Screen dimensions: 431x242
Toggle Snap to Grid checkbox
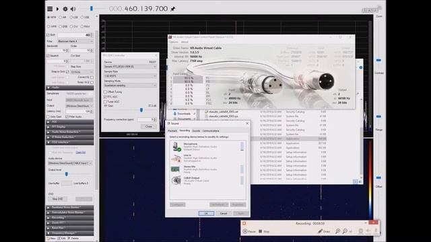pyautogui.click(x=67, y=72)
